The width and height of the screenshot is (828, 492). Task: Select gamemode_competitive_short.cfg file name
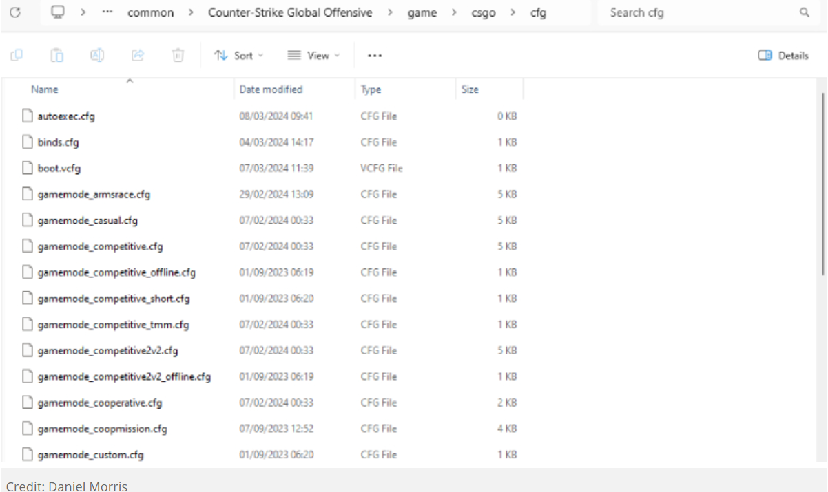coord(114,299)
